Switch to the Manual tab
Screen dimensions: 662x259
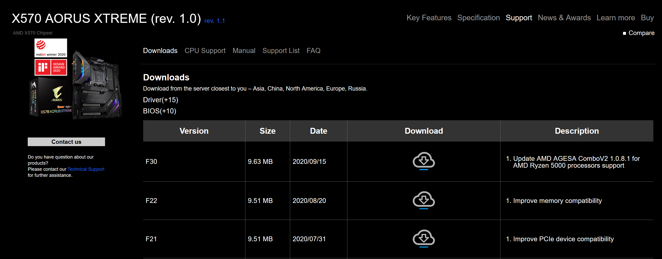pos(244,50)
